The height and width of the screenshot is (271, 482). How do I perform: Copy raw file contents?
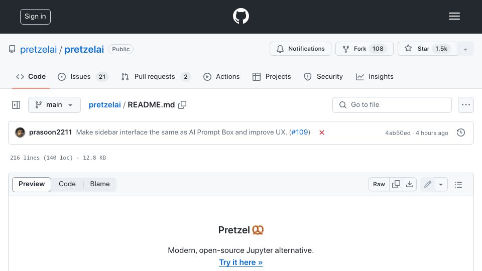(396, 184)
